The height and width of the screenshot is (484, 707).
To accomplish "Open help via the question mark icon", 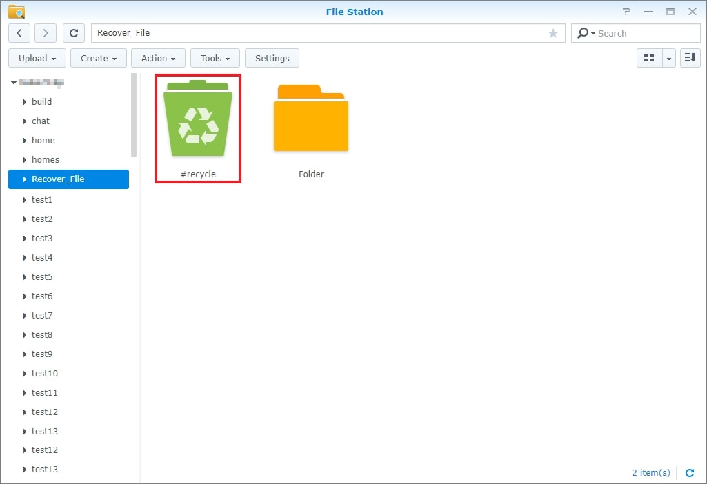I will click(626, 11).
